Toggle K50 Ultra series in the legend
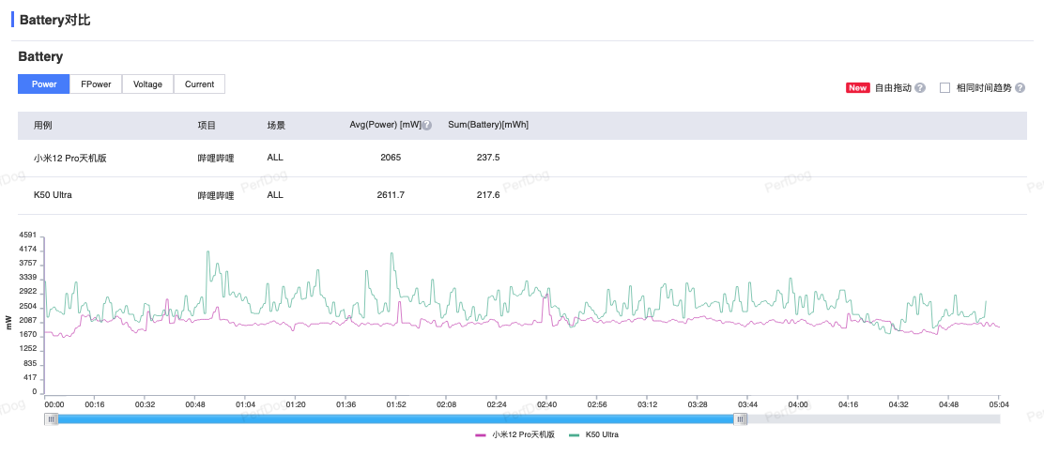Image resolution: width=1044 pixels, height=456 pixels. [x=602, y=435]
